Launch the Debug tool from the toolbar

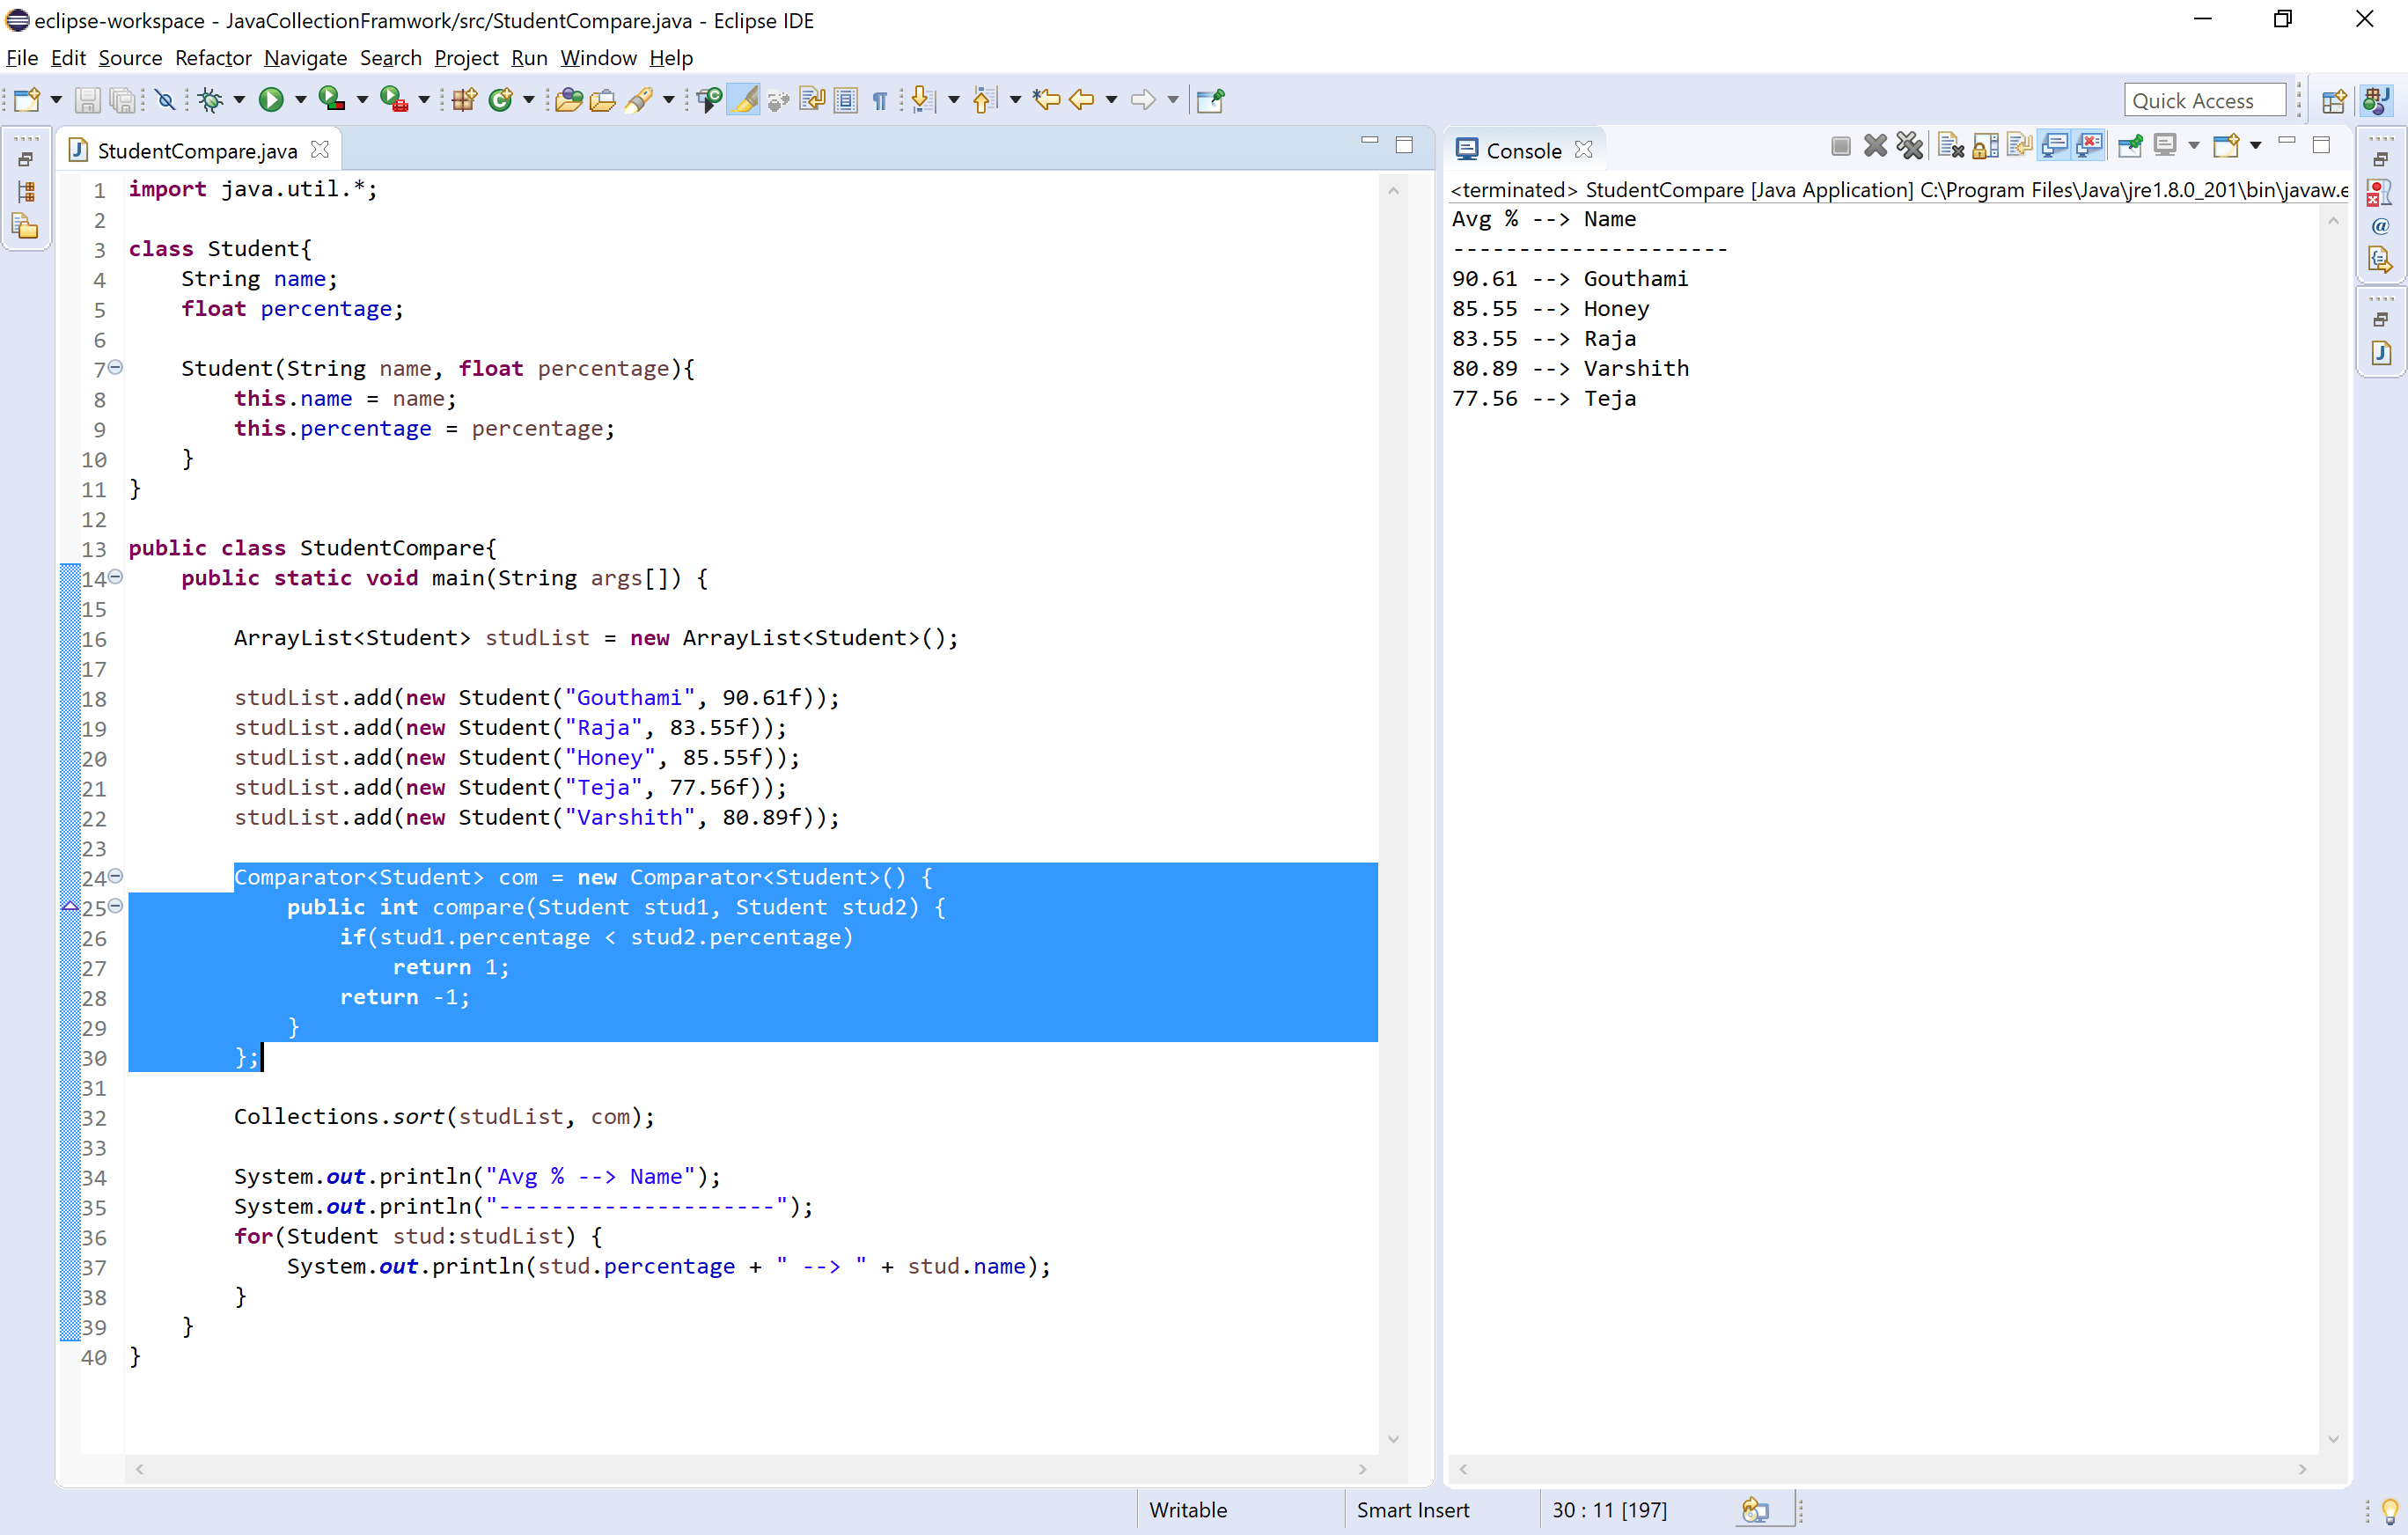pyautogui.click(x=213, y=100)
